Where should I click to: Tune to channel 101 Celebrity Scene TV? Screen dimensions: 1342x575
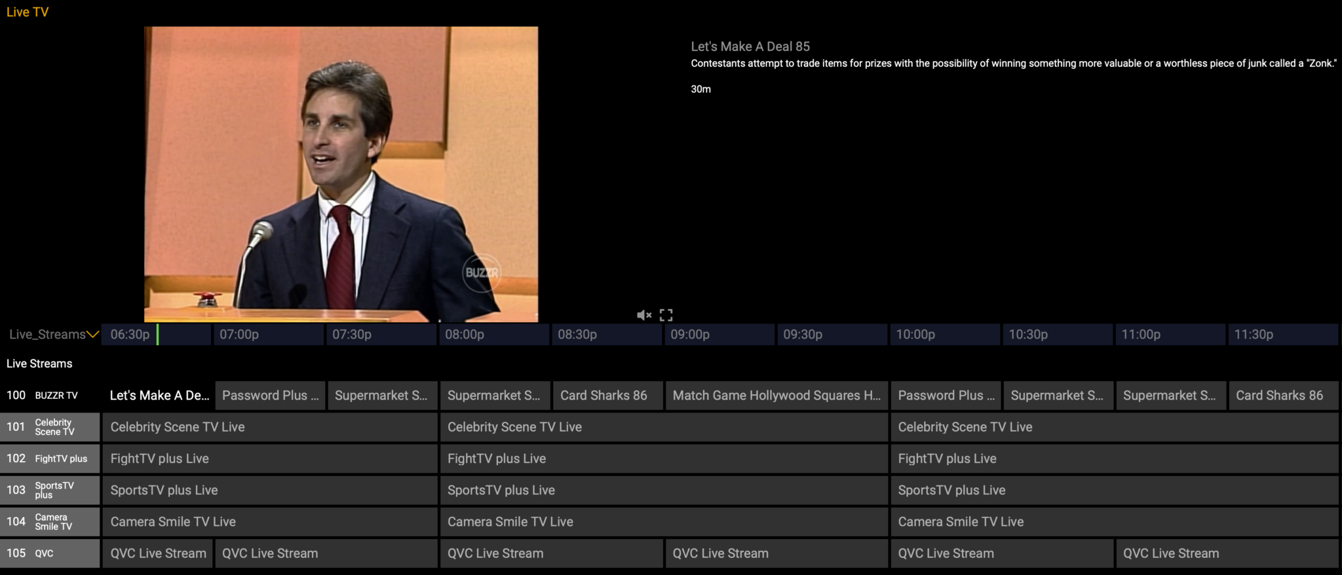pyautogui.click(x=50, y=427)
